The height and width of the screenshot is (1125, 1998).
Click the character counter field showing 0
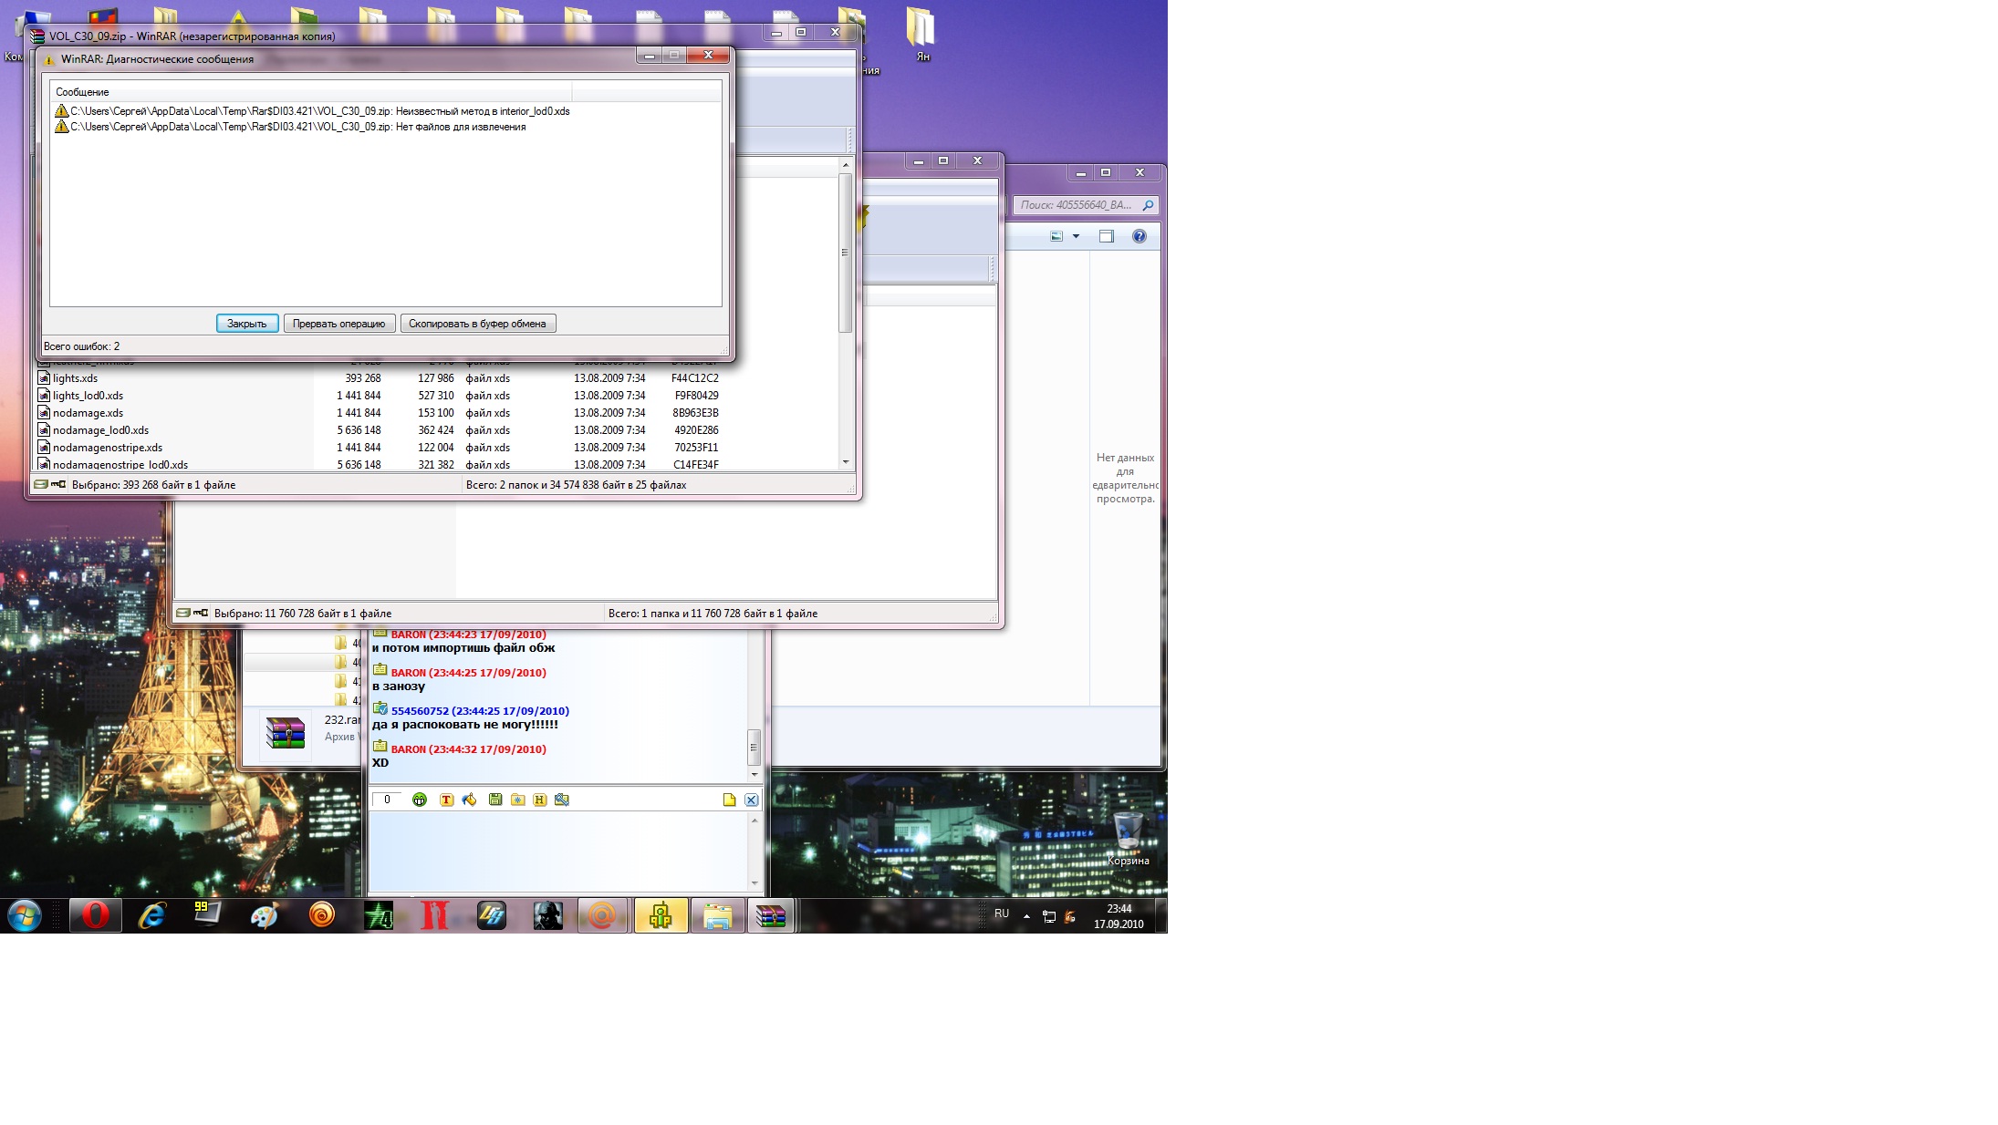point(387,800)
